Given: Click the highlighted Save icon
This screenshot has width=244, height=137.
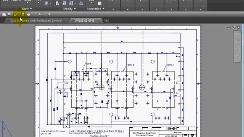Looking at the screenshot, I should coord(15,14).
